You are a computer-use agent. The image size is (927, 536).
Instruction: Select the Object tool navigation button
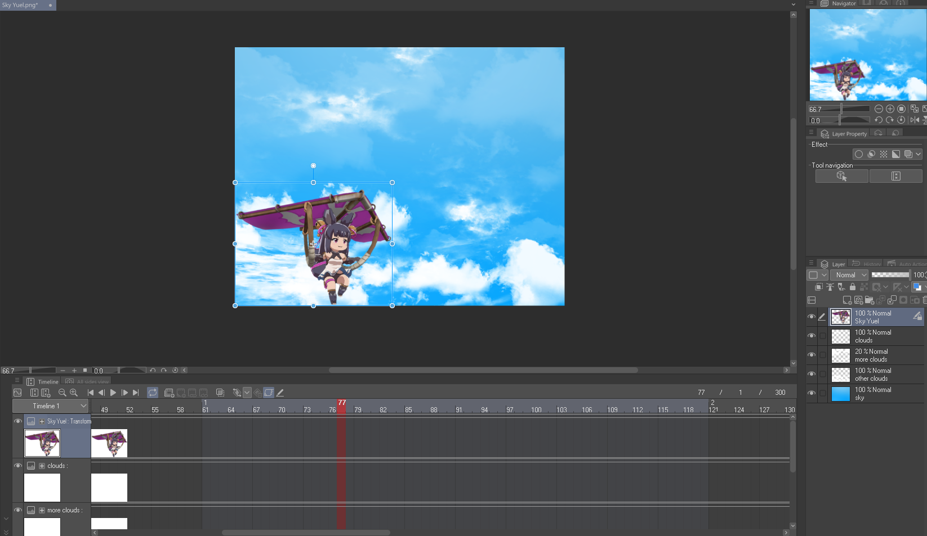[842, 176]
